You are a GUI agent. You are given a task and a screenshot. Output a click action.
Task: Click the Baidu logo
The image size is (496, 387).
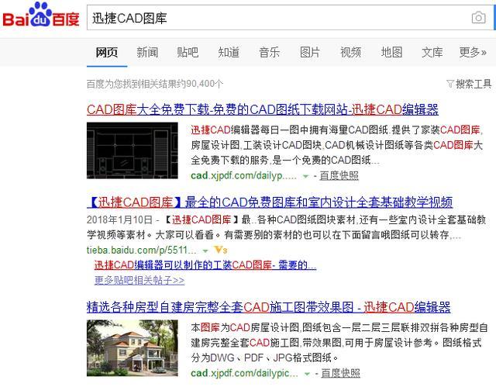tap(40, 16)
